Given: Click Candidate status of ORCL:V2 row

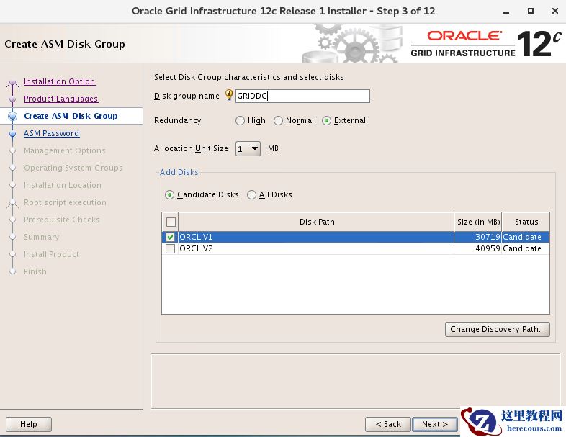Looking at the screenshot, I should [x=526, y=248].
